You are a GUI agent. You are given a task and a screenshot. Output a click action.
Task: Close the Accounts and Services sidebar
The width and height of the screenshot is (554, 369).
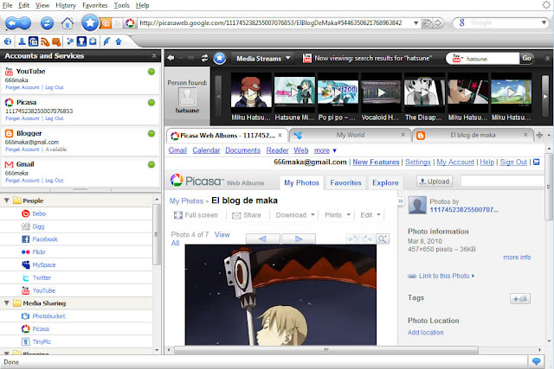(154, 55)
